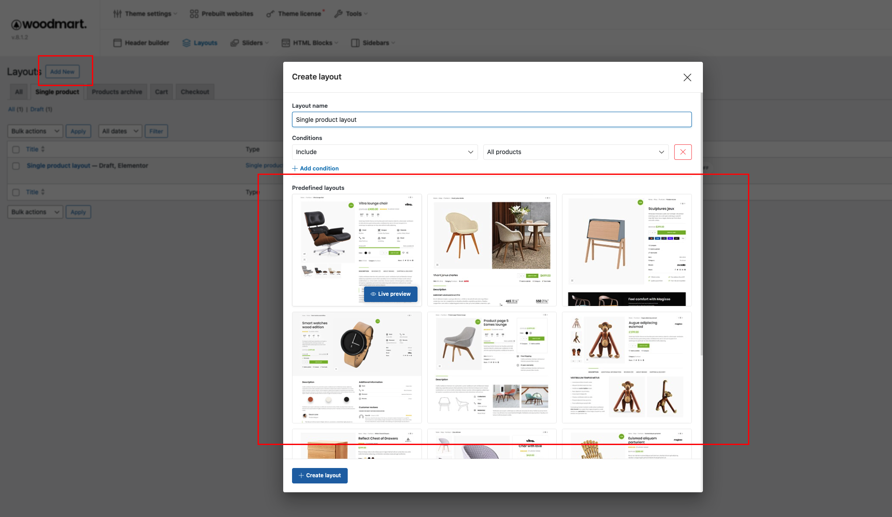Click the Add New button

(x=62, y=72)
